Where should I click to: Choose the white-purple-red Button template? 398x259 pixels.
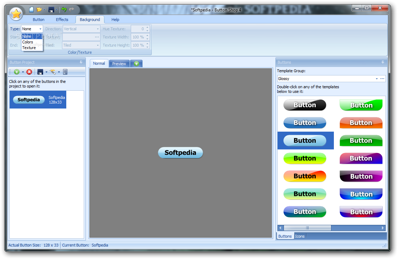361,212
